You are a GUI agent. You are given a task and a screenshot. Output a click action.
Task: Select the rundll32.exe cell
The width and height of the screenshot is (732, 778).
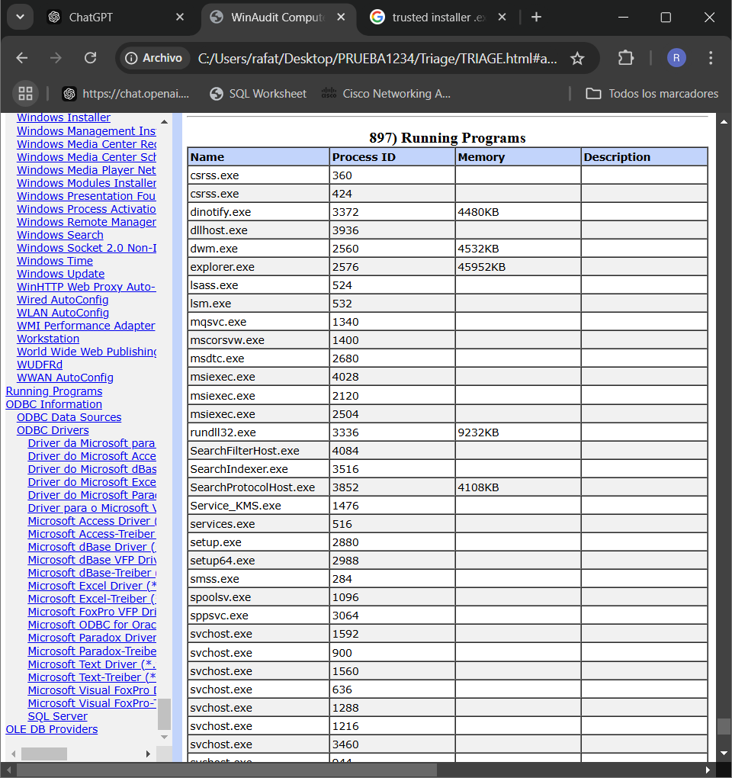(x=258, y=432)
